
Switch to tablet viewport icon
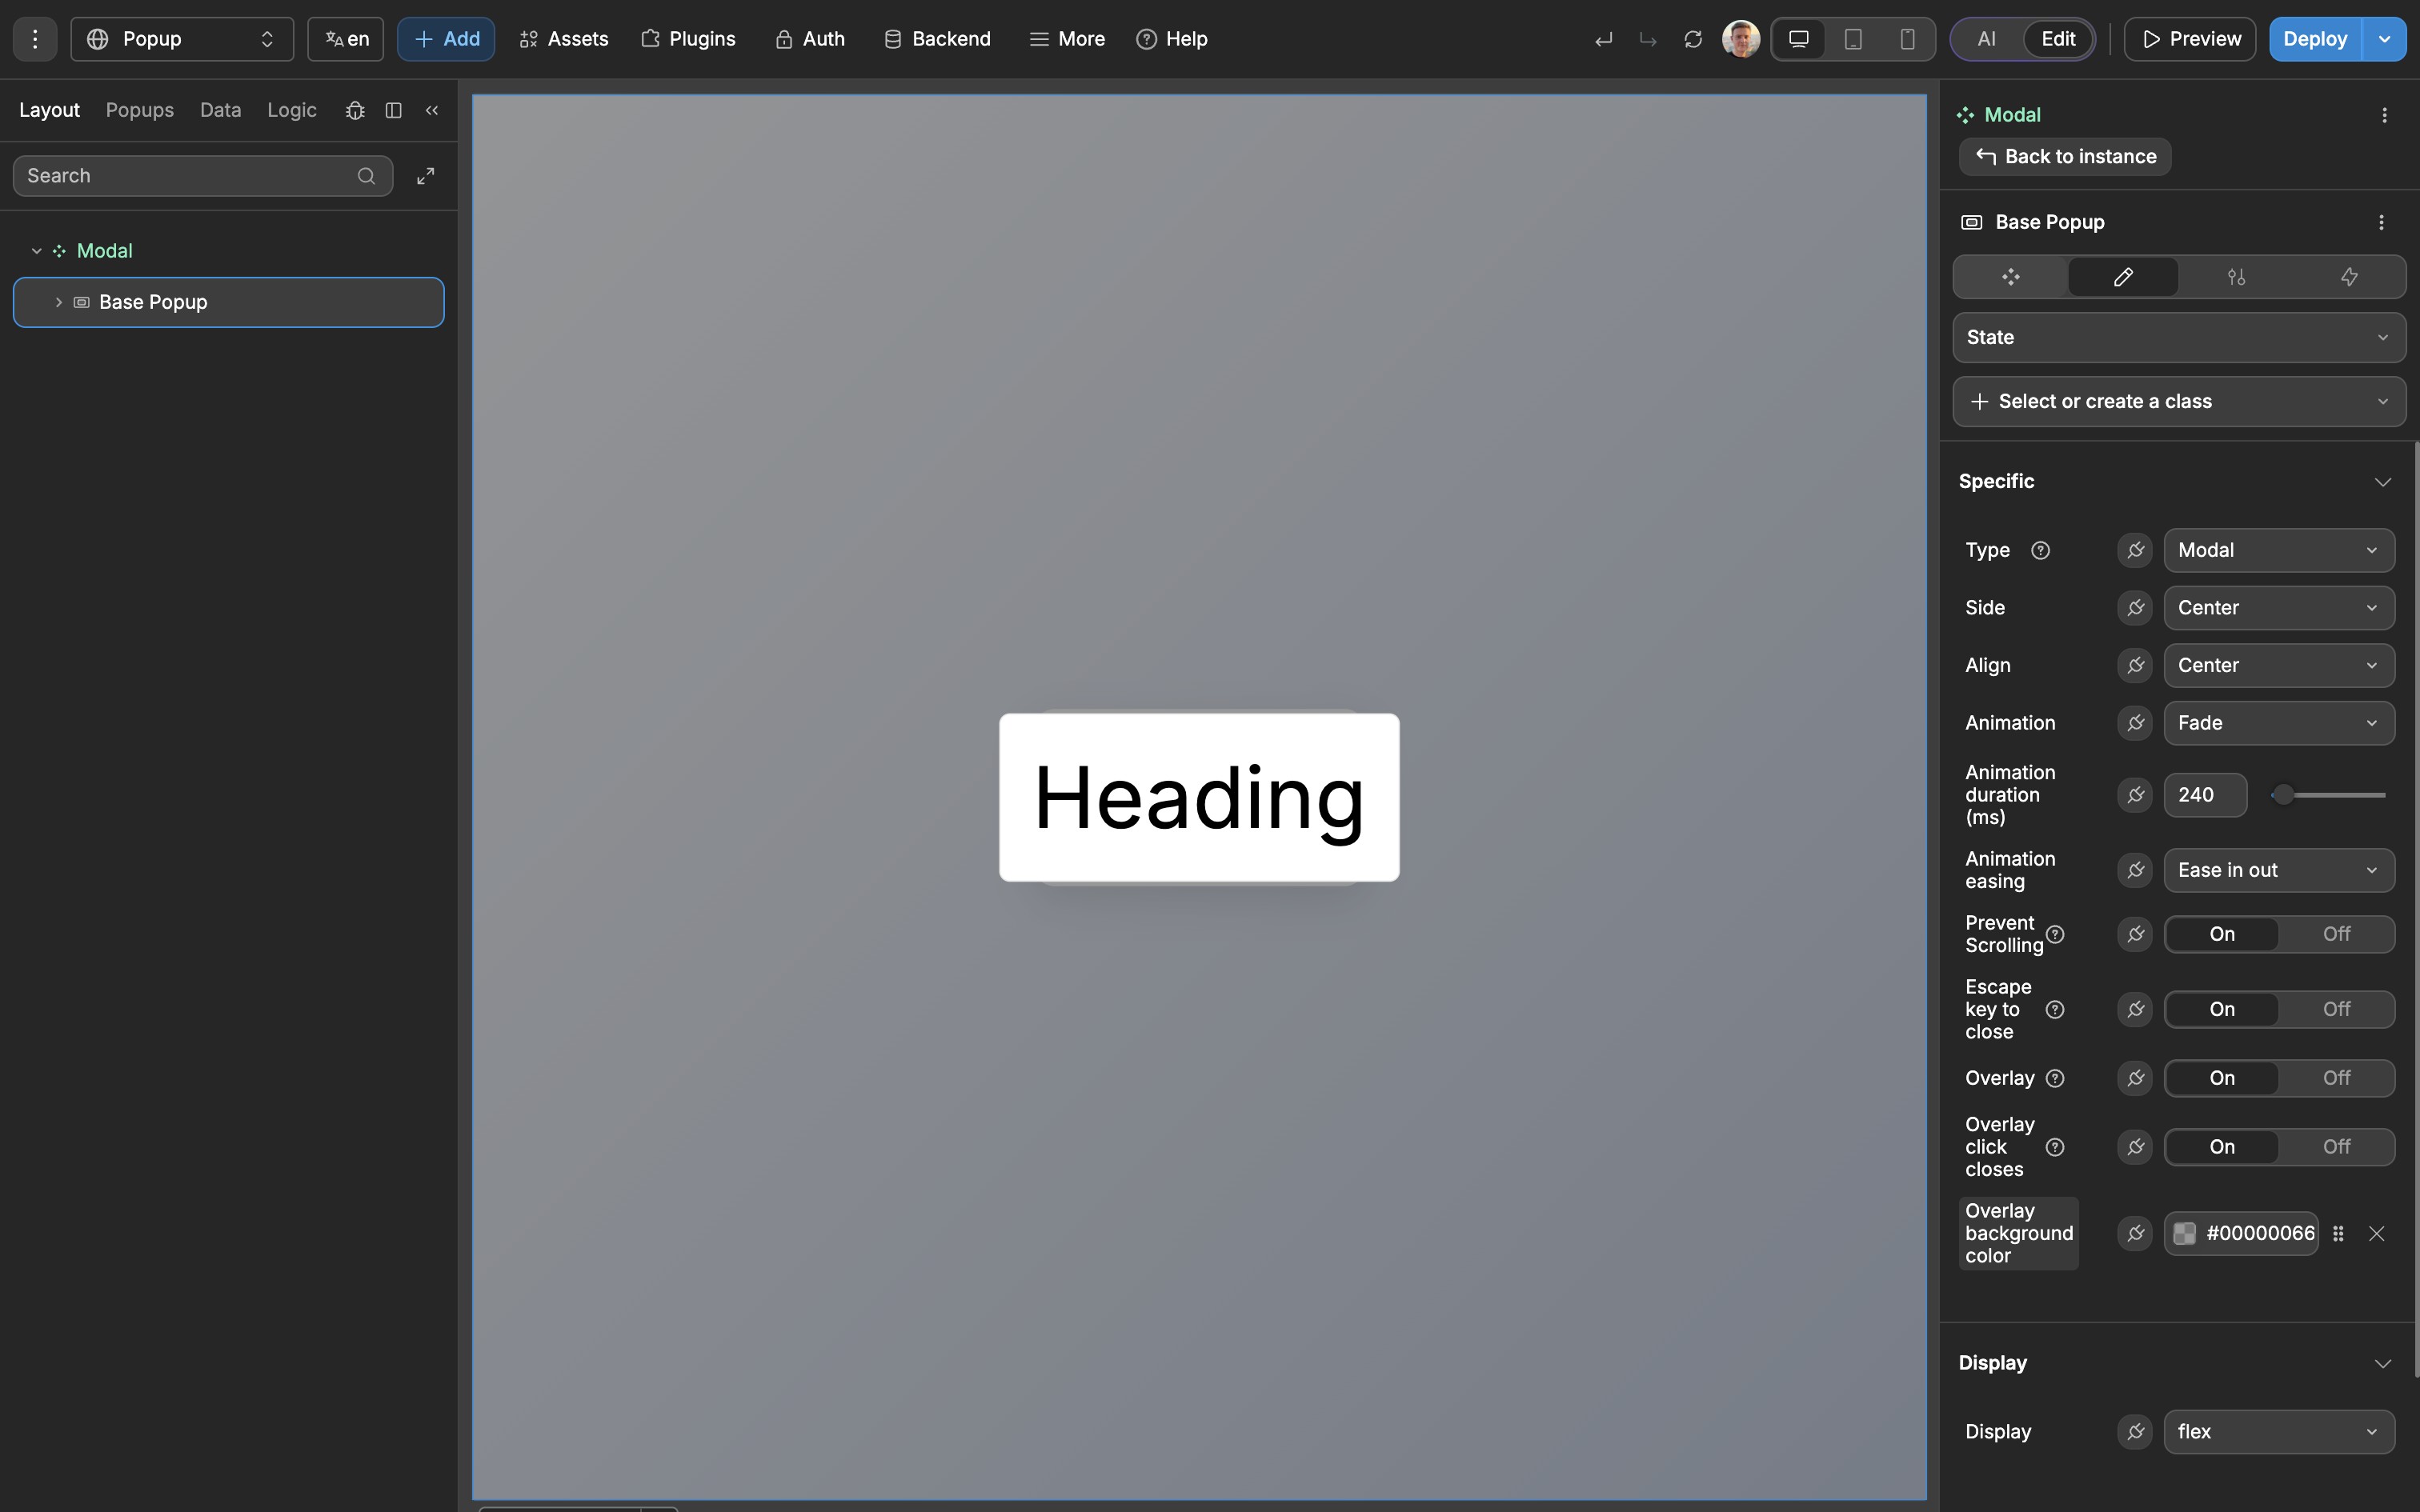[1853, 39]
